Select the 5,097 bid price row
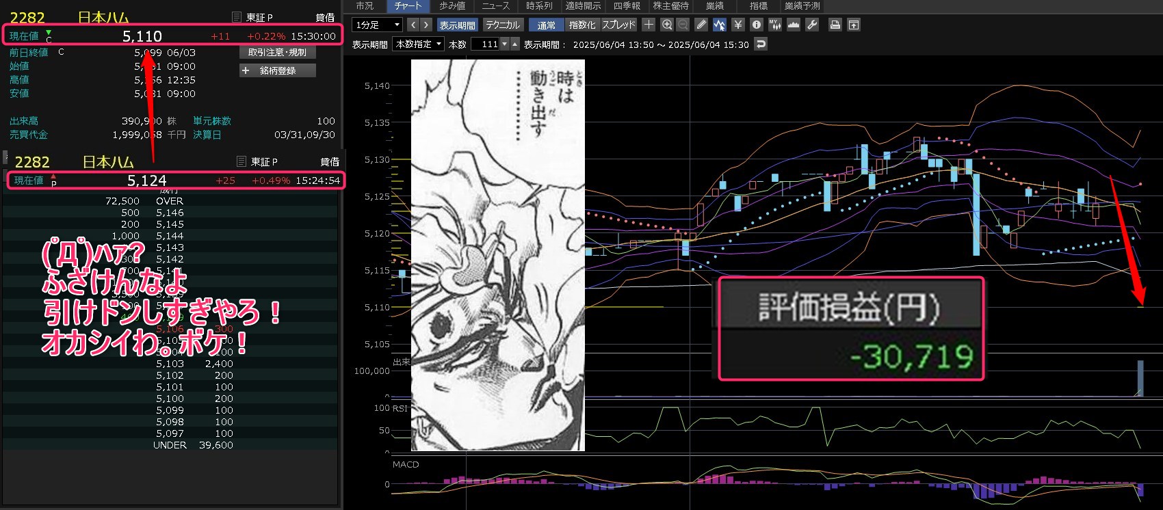This screenshot has height=510, width=1163. pyautogui.click(x=170, y=433)
